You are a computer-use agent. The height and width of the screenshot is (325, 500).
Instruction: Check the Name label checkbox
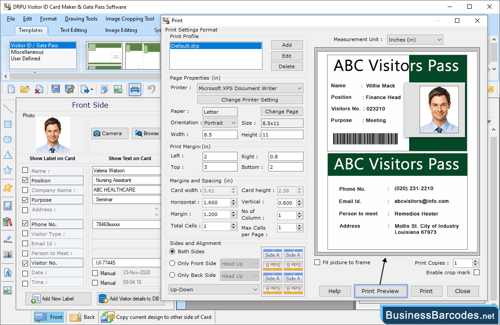[x=25, y=170]
